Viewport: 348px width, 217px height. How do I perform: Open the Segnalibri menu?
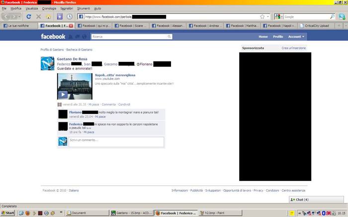(x=67, y=8)
